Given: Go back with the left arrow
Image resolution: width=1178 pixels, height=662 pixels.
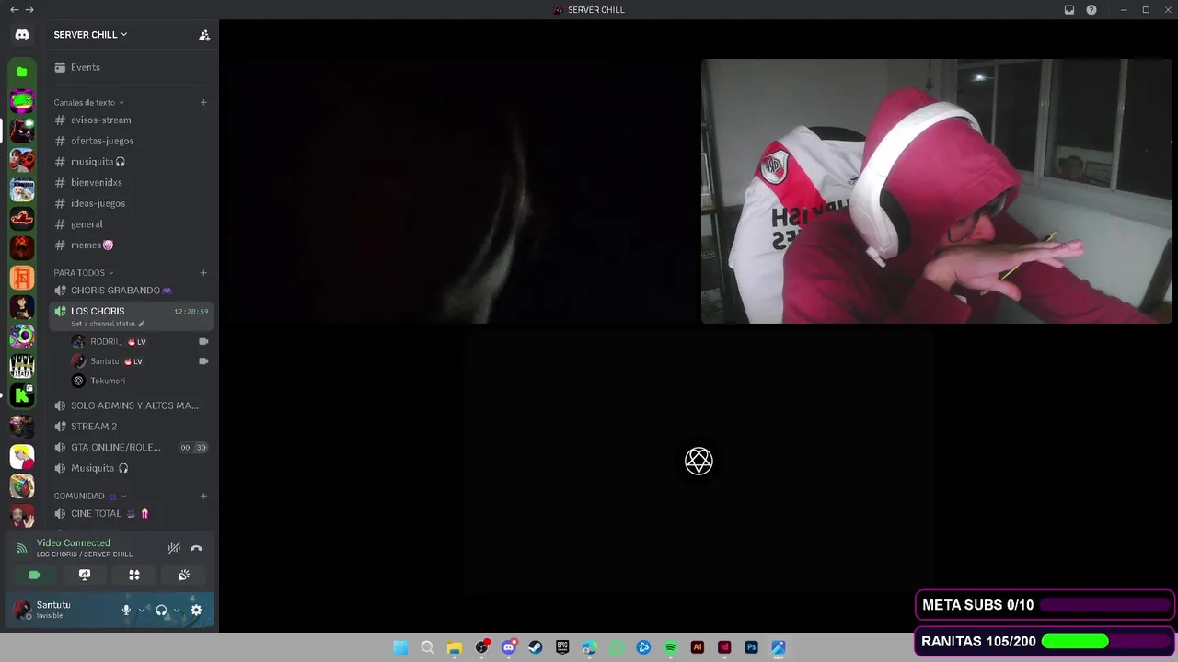Looking at the screenshot, I should pos(14,10).
